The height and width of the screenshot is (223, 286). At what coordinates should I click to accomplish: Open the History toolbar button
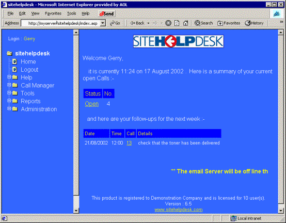click(254, 23)
